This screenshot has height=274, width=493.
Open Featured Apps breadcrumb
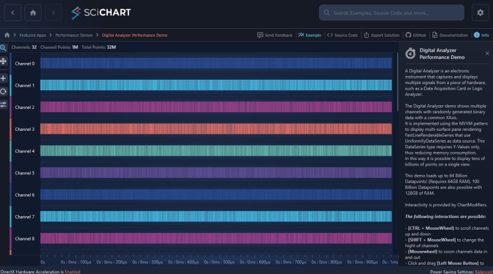[x=32, y=35]
